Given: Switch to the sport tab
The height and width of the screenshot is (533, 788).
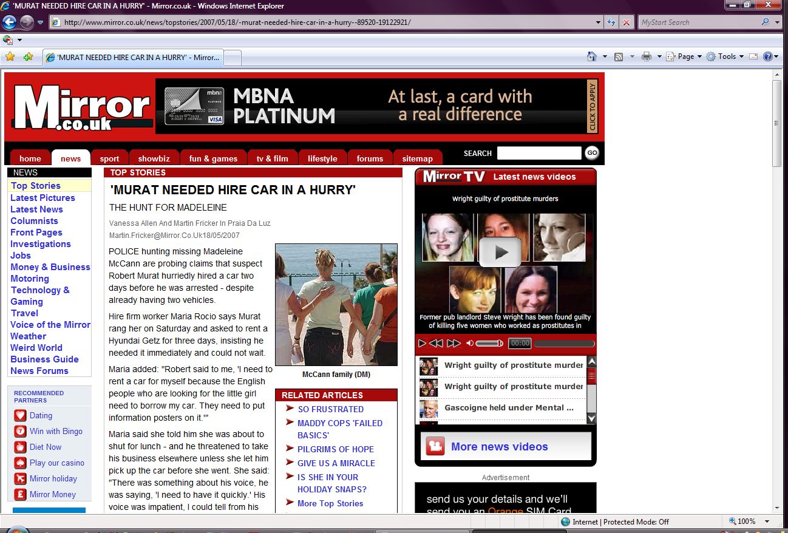Looking at the screenshot, I should pyautogui.click(x=110, y=158).
